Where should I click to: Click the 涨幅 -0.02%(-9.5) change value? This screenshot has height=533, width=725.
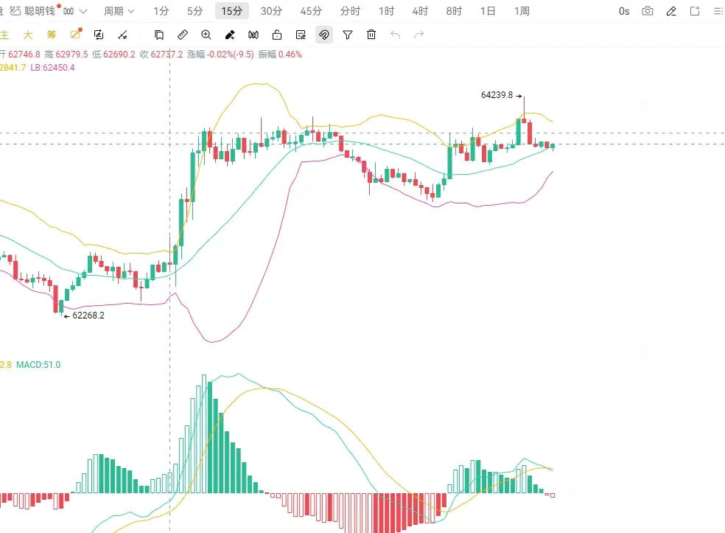click(220, 54)
